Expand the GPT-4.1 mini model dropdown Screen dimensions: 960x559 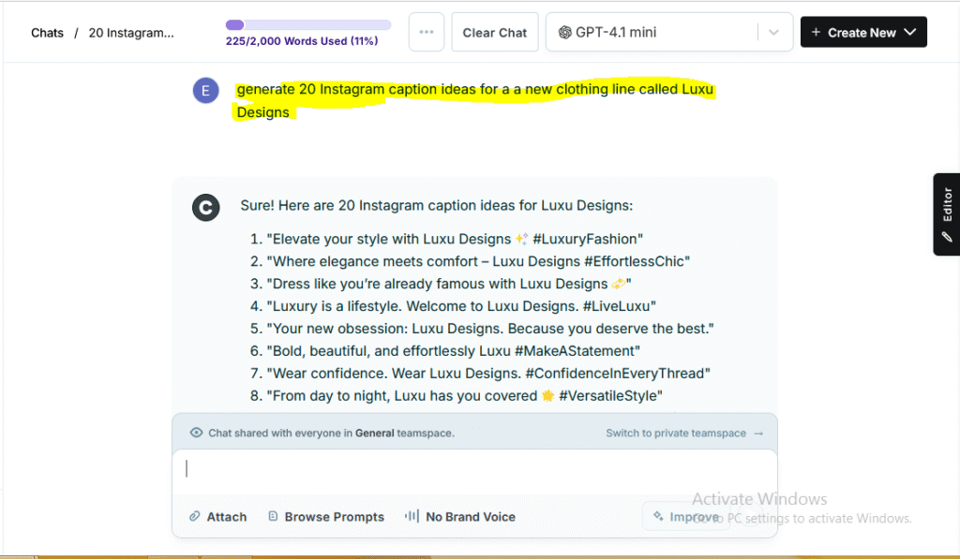tap(669, 32)
